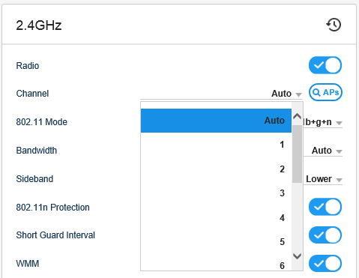Open the 802.11 Mode b+g+n dropdown
Image resolution: width=359 pixels, height=278 pixels.
click(x=323, y=122)
